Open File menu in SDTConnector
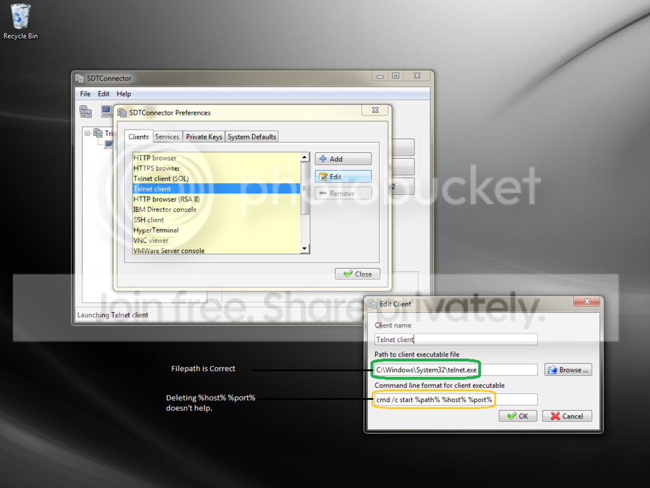 85,94
